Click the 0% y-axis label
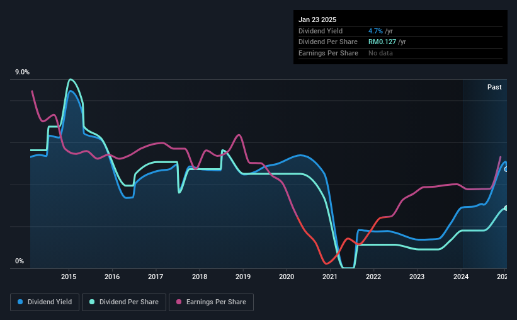Image resolution: width=517 pixels, height=320 pixels. (x=20, y=261)
